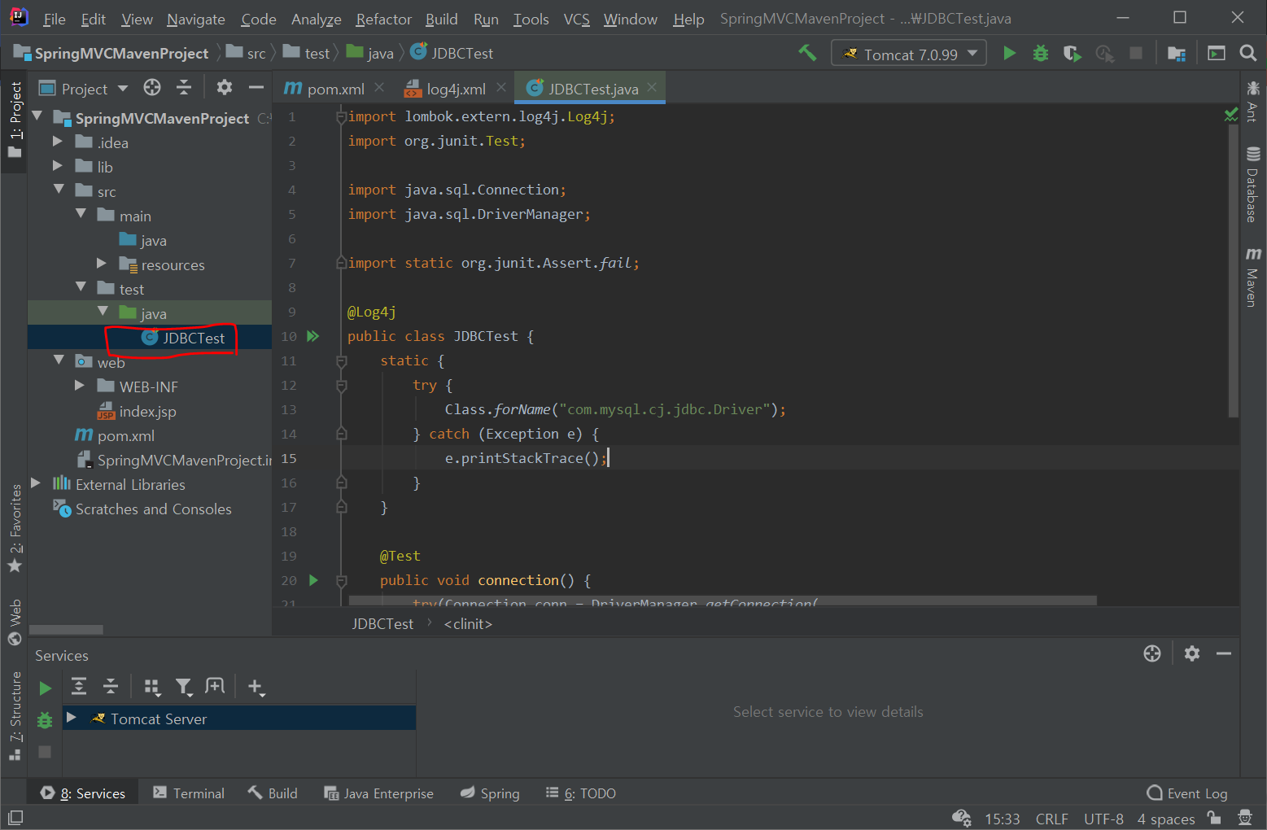The height and width of the screenshot is (830, 1267).
Task: Toggle the 7: Structure tool window
Action: pyautogui.click(x=15, y=716)
